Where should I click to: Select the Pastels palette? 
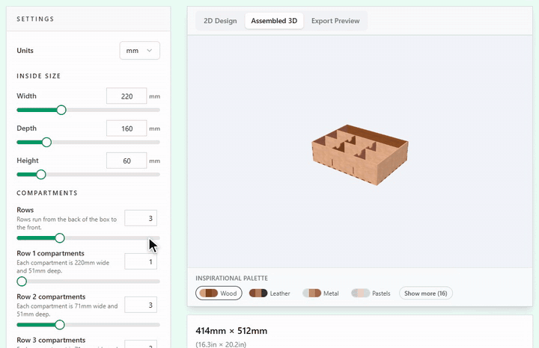click(x=371, y=293)
